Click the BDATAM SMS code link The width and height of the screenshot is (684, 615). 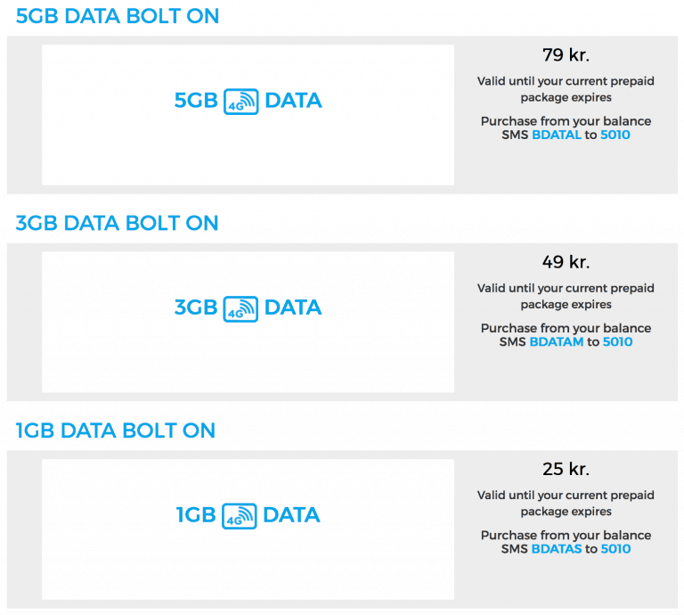click(557, 342)
